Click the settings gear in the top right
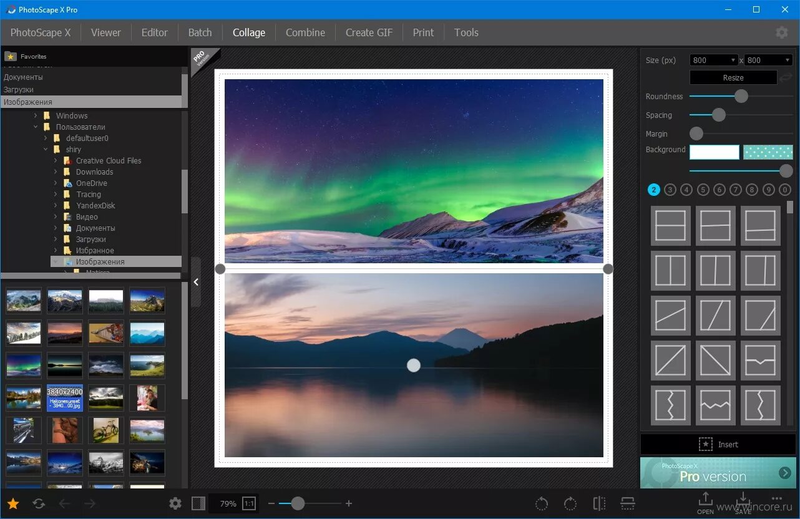 point(782,32)
